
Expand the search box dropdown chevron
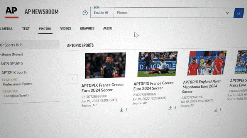(x=227, y=13)
